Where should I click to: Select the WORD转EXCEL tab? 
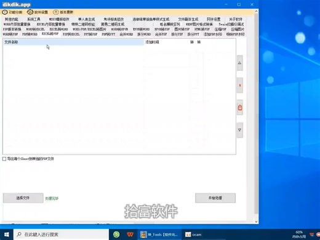[35, 30]
